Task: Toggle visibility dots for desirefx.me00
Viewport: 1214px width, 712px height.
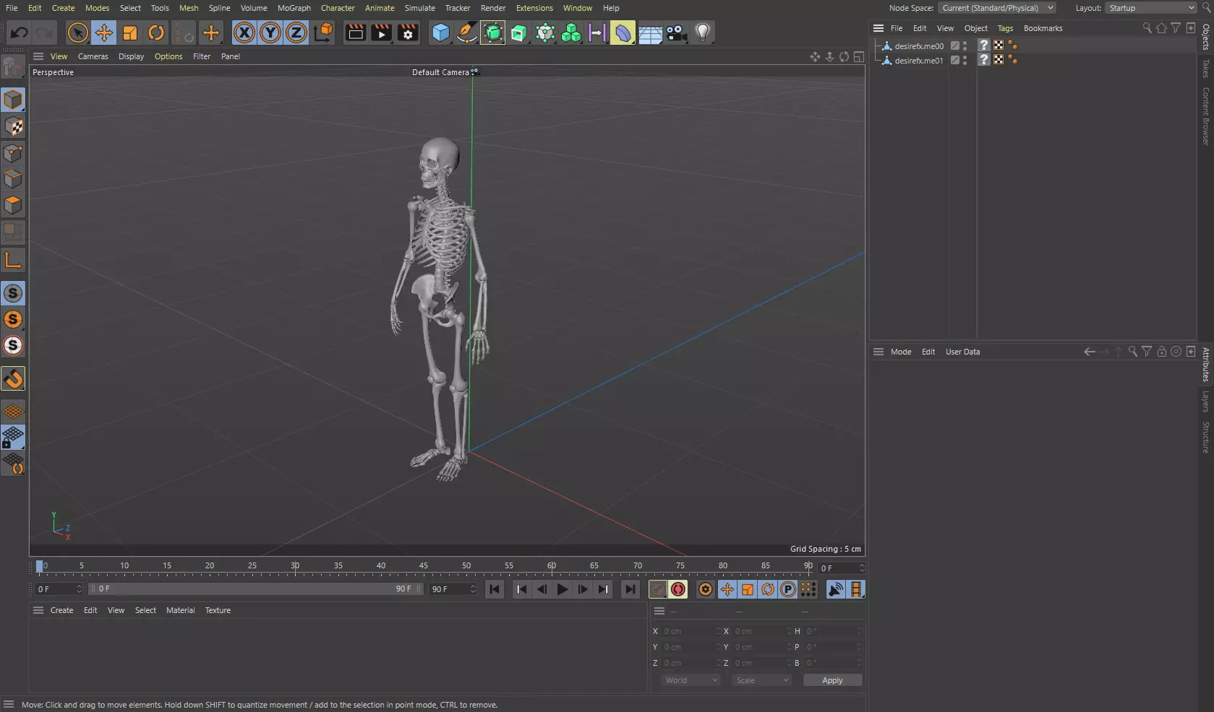Action: [x=965, y=45]
